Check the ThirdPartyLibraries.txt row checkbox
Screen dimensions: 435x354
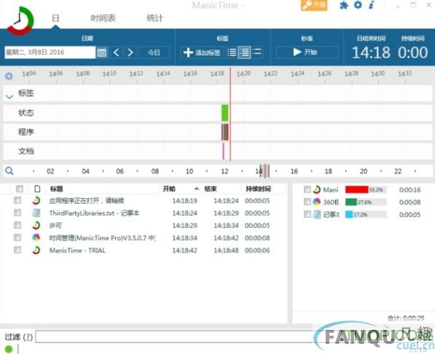pyautogui.click(x=17, y=213)
